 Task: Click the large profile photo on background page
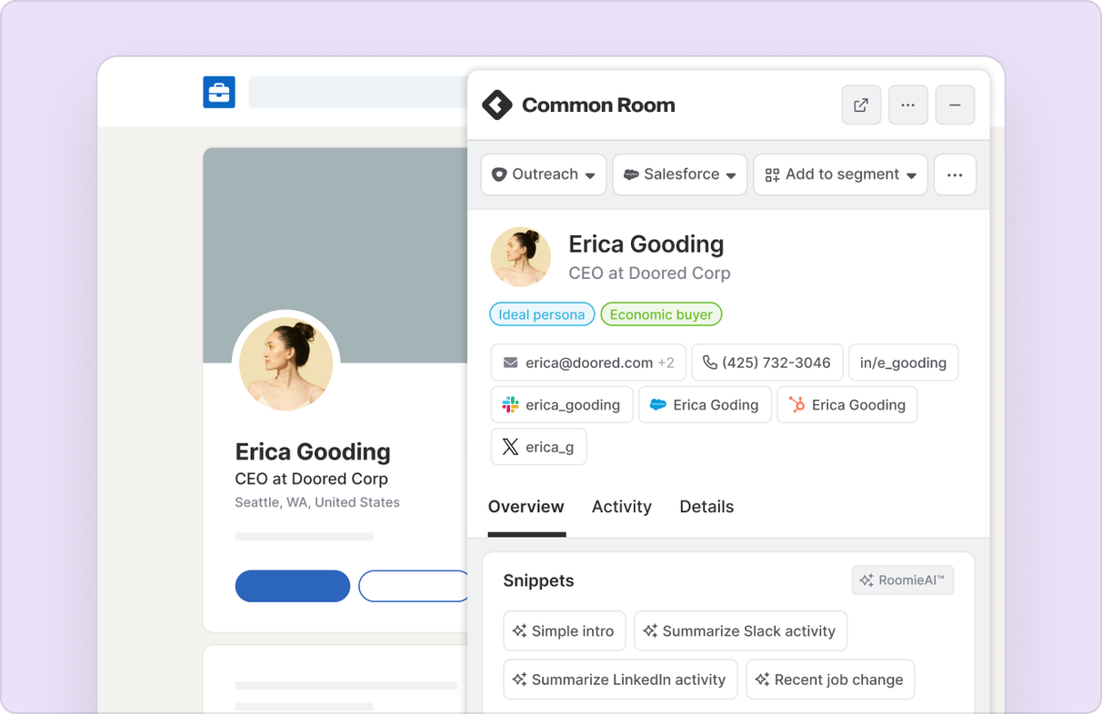[x=286, y=363]
